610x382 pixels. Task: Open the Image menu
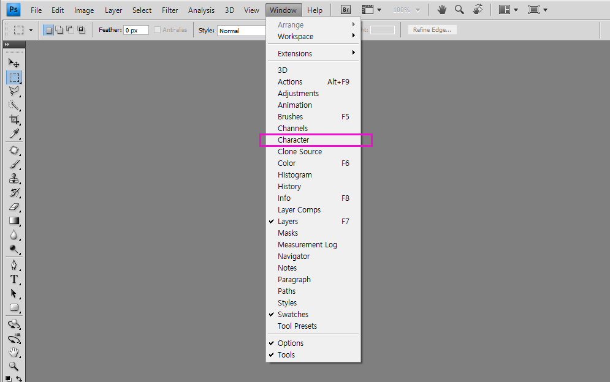pos(84,10)
